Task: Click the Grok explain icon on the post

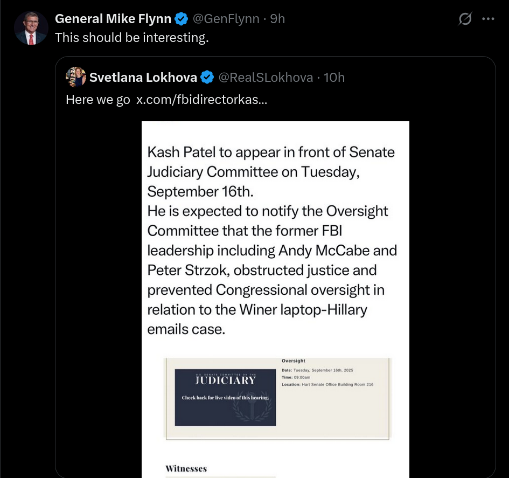Action: point(465,19)
